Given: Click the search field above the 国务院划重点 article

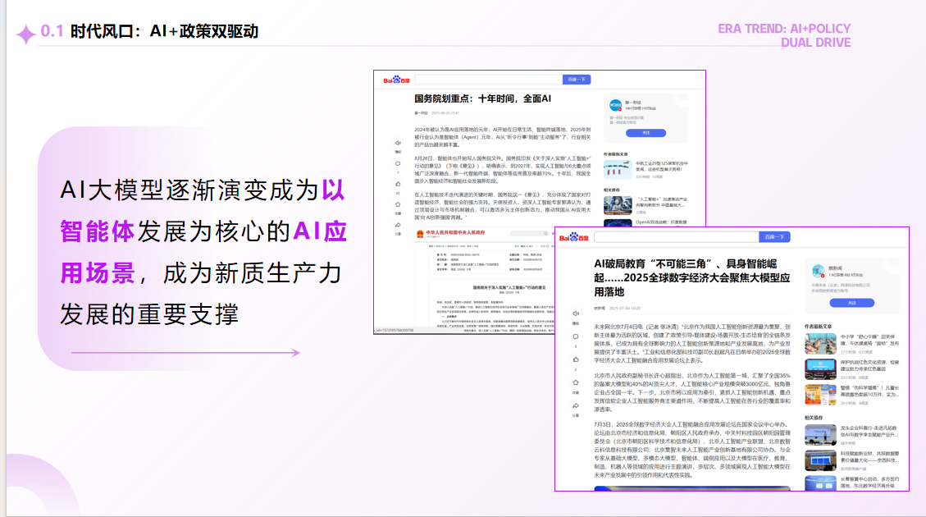Looking at the screenshot, I should [488, 79].
